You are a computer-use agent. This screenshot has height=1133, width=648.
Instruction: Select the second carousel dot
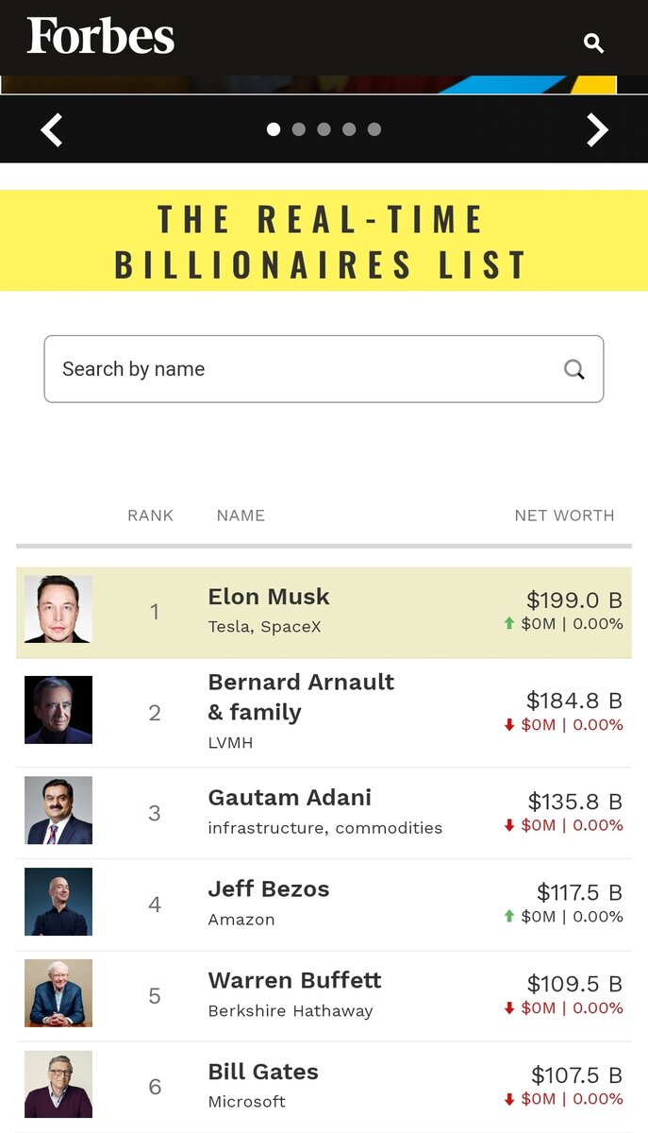[299, 129]
